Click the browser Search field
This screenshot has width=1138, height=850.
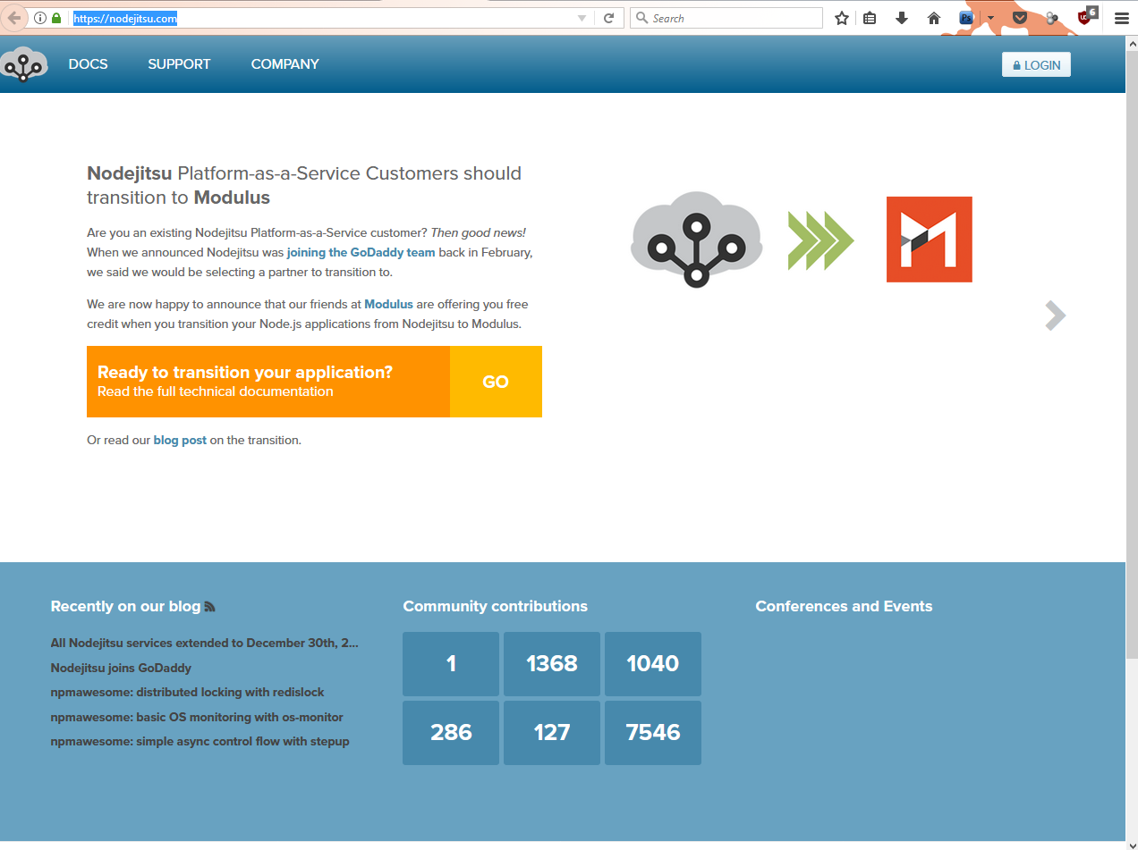point(726,18)
